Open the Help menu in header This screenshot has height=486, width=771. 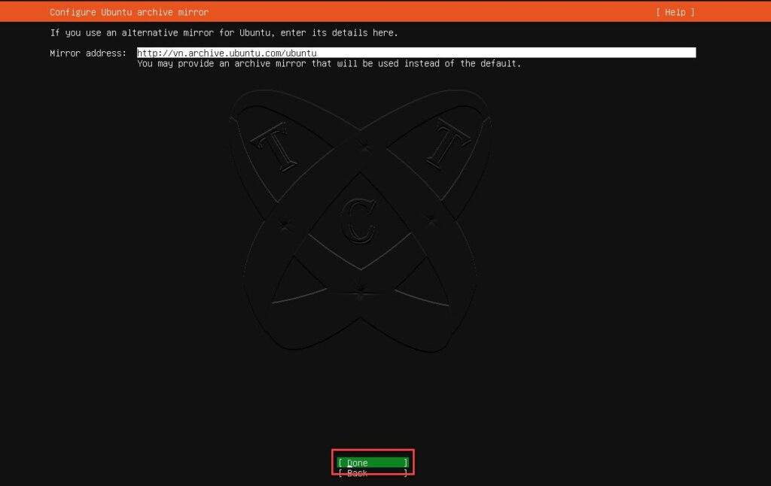point(675,12)
